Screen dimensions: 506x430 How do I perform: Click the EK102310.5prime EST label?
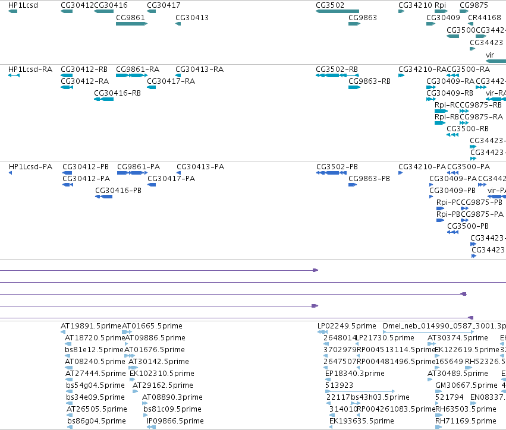click(162, 374)
